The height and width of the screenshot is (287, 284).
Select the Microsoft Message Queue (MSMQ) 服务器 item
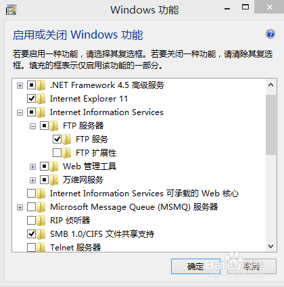[x=134, y=207]
